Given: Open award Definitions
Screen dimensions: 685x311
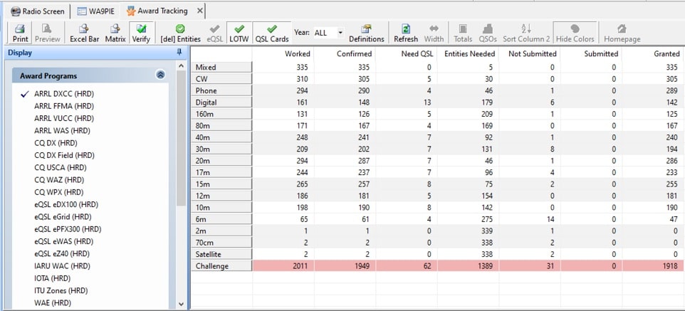Looking at the screenshot, I should click(366, 33).
